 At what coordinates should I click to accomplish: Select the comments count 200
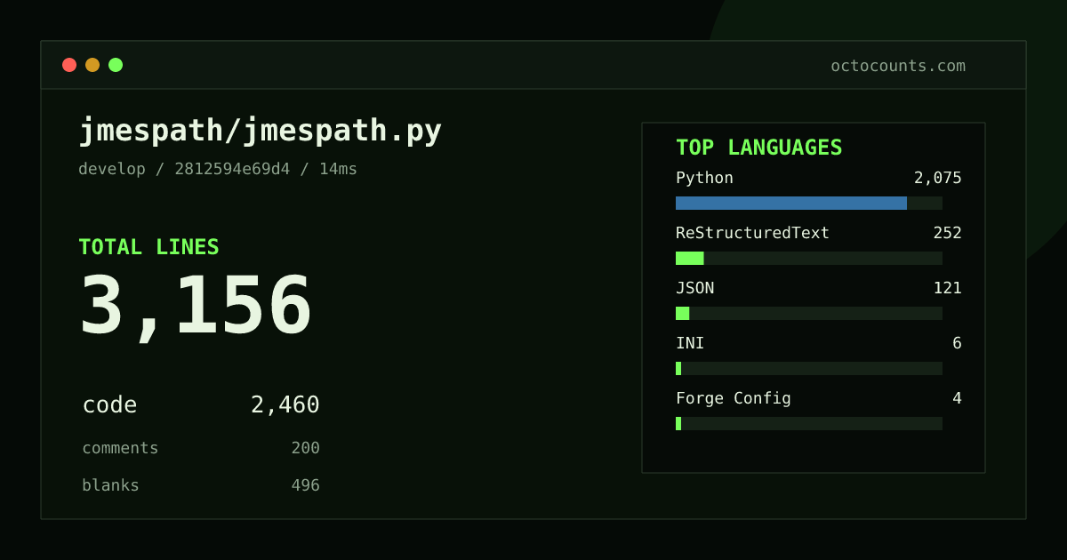(305, 448)
